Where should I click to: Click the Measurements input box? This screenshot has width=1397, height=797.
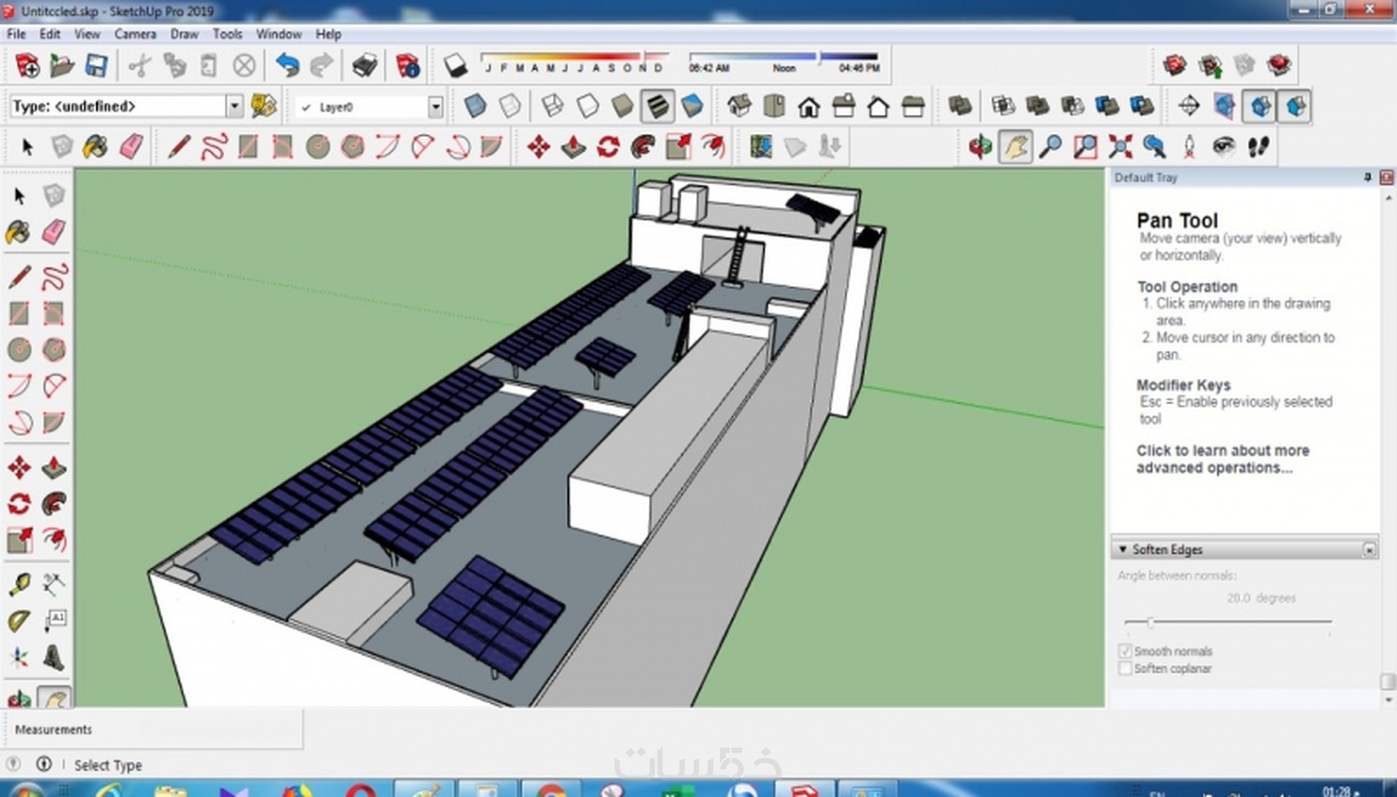tap(197, 730)
